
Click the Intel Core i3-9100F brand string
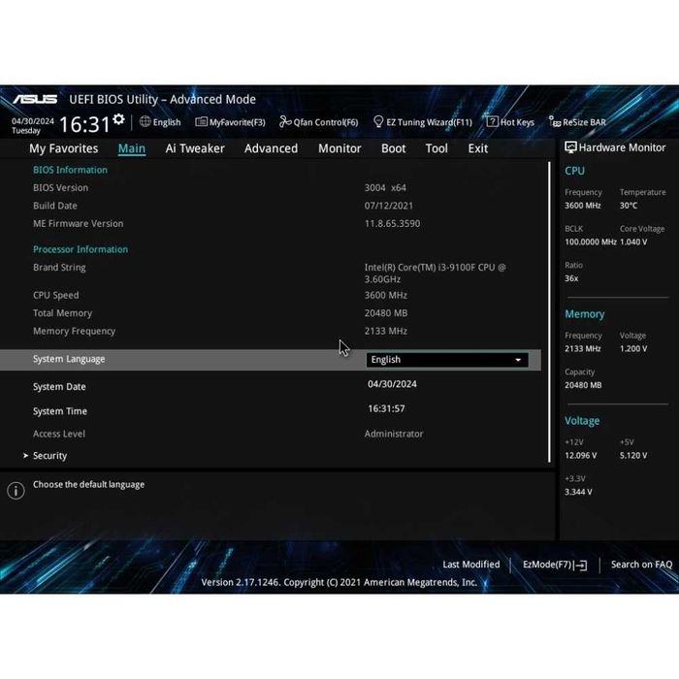click(435, 274)
